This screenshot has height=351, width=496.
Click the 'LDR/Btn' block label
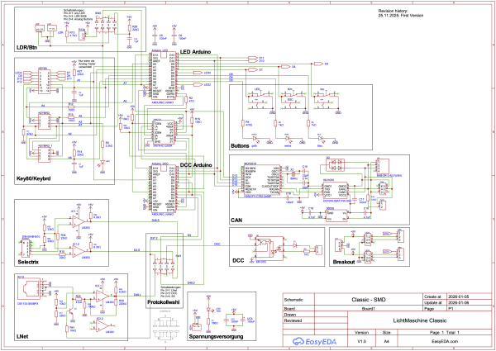click(x=26, y=47)
